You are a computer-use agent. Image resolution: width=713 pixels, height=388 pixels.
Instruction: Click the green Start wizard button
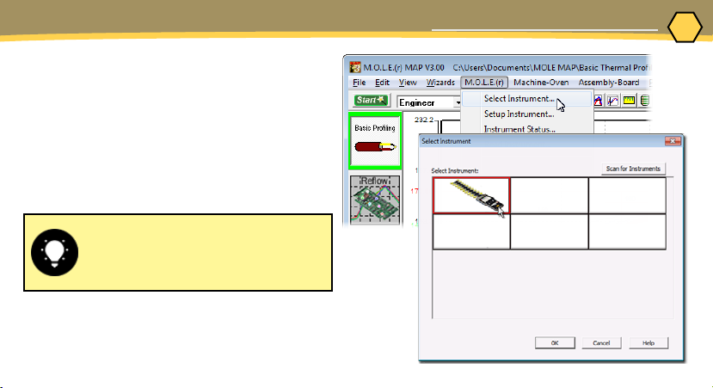coord(371,100)
